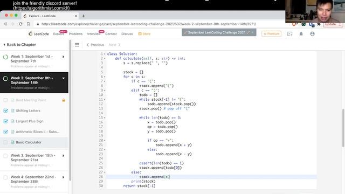Click the browser extensions puzzle icon
The height and width of the screenshot is (194, 345).
pos(319,24)
